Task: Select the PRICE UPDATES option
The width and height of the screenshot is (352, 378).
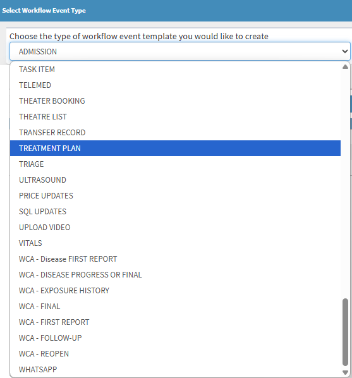Action: pyautogui.click(x=175, y=196)
